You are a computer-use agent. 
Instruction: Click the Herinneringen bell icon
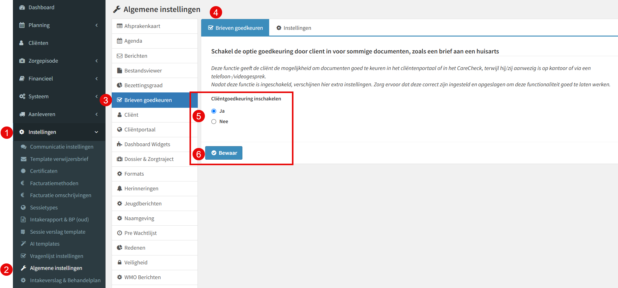[x=120, y=189]
